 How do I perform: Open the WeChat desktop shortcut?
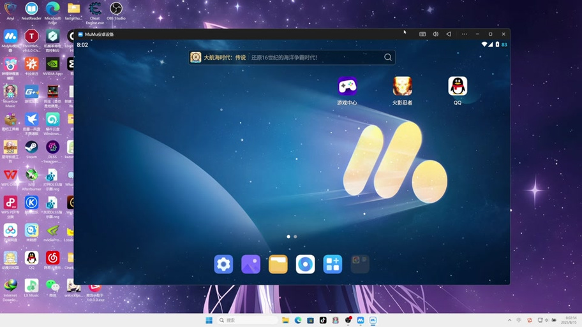coord(52,288)
